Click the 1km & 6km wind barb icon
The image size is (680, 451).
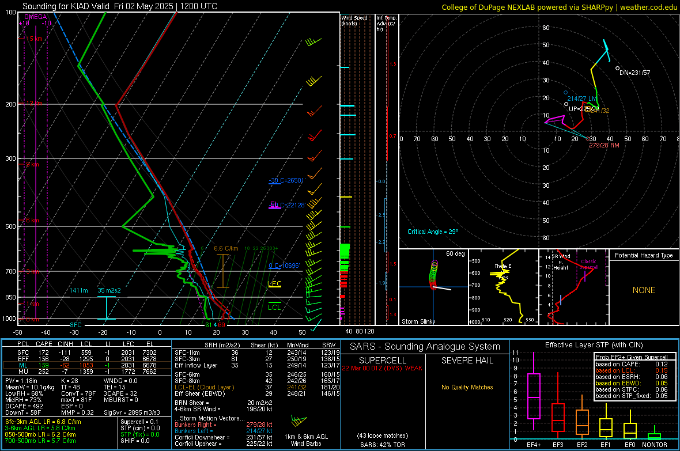pos(299,421)
